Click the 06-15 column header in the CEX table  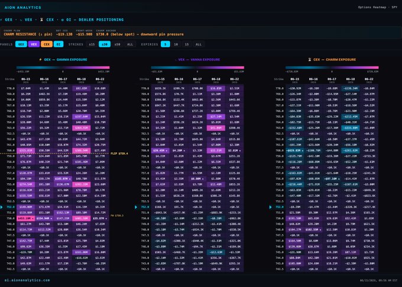coord(294,80)
